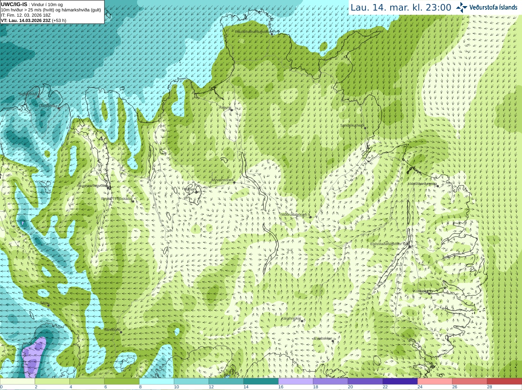Select the Siglufjörður station dot

(x=38, y=96)
